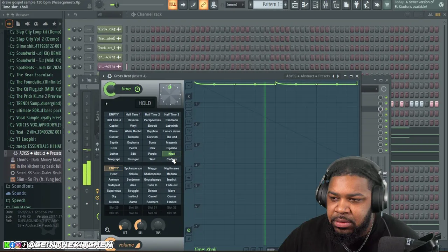Click the shopping cart icon in the top toolbar
448x252 pixels.
pyautogui.click(x=387, y=5)
